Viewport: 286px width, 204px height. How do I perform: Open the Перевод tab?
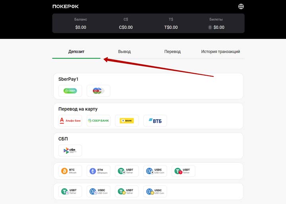172,51
